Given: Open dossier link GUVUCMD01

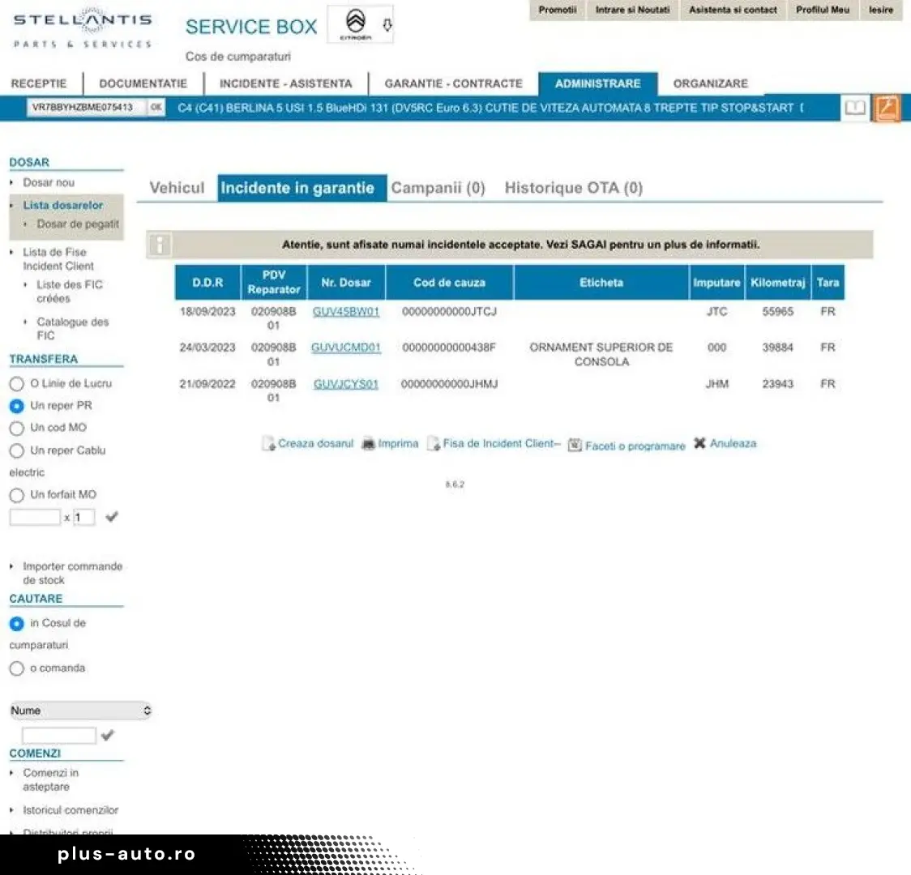Looking at the screenshot, I should tap(346, 348).
